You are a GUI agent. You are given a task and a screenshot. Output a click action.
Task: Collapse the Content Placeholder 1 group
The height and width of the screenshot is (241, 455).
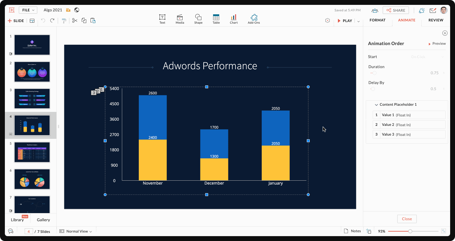pyautogui.click(x=376, y=105)
